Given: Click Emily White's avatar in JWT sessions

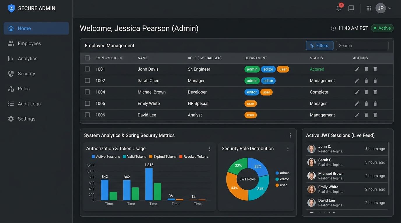Looking at the screenshot, I should [312, 189].
